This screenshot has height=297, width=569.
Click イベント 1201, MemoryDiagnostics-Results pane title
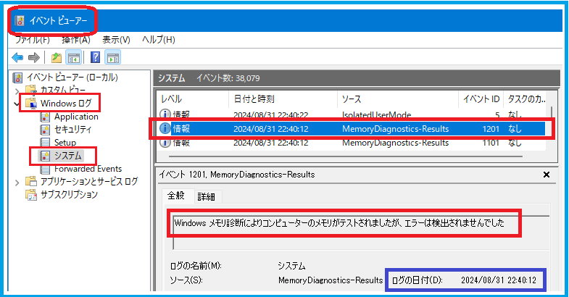[236, 175]
